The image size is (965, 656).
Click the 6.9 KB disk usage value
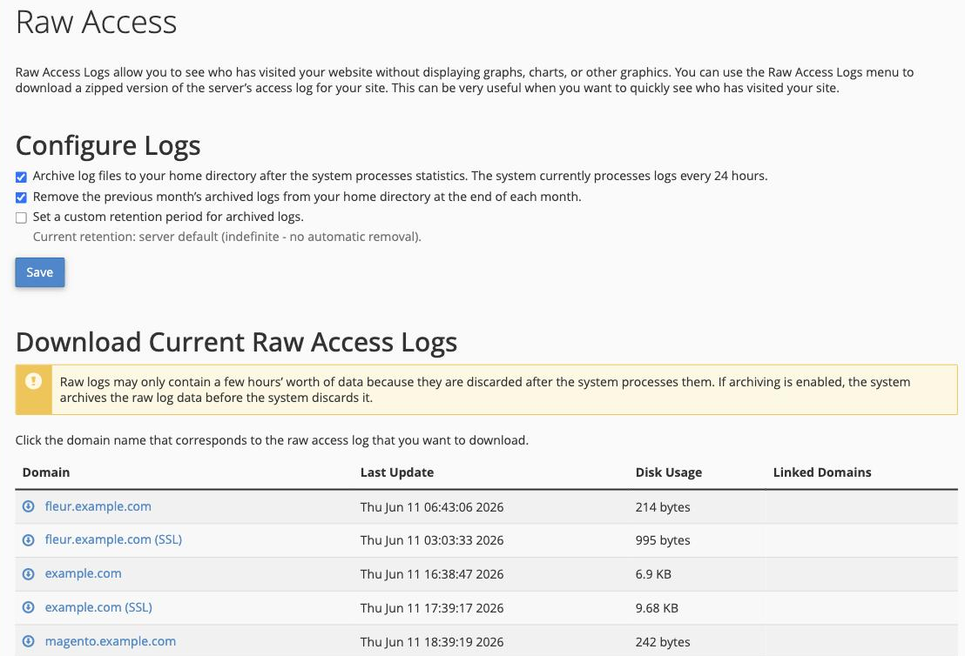tap(653, 574)
